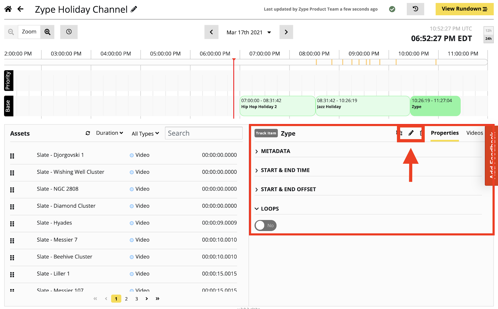This screenshot has width=498, height=309.
Task: Open the Duration sort dropdown
Action: (x=110, y=133)
